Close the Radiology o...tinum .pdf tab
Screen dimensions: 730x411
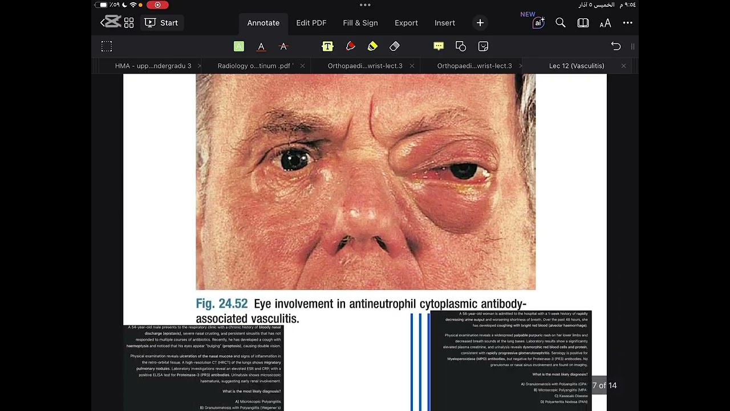click(302, 66)
